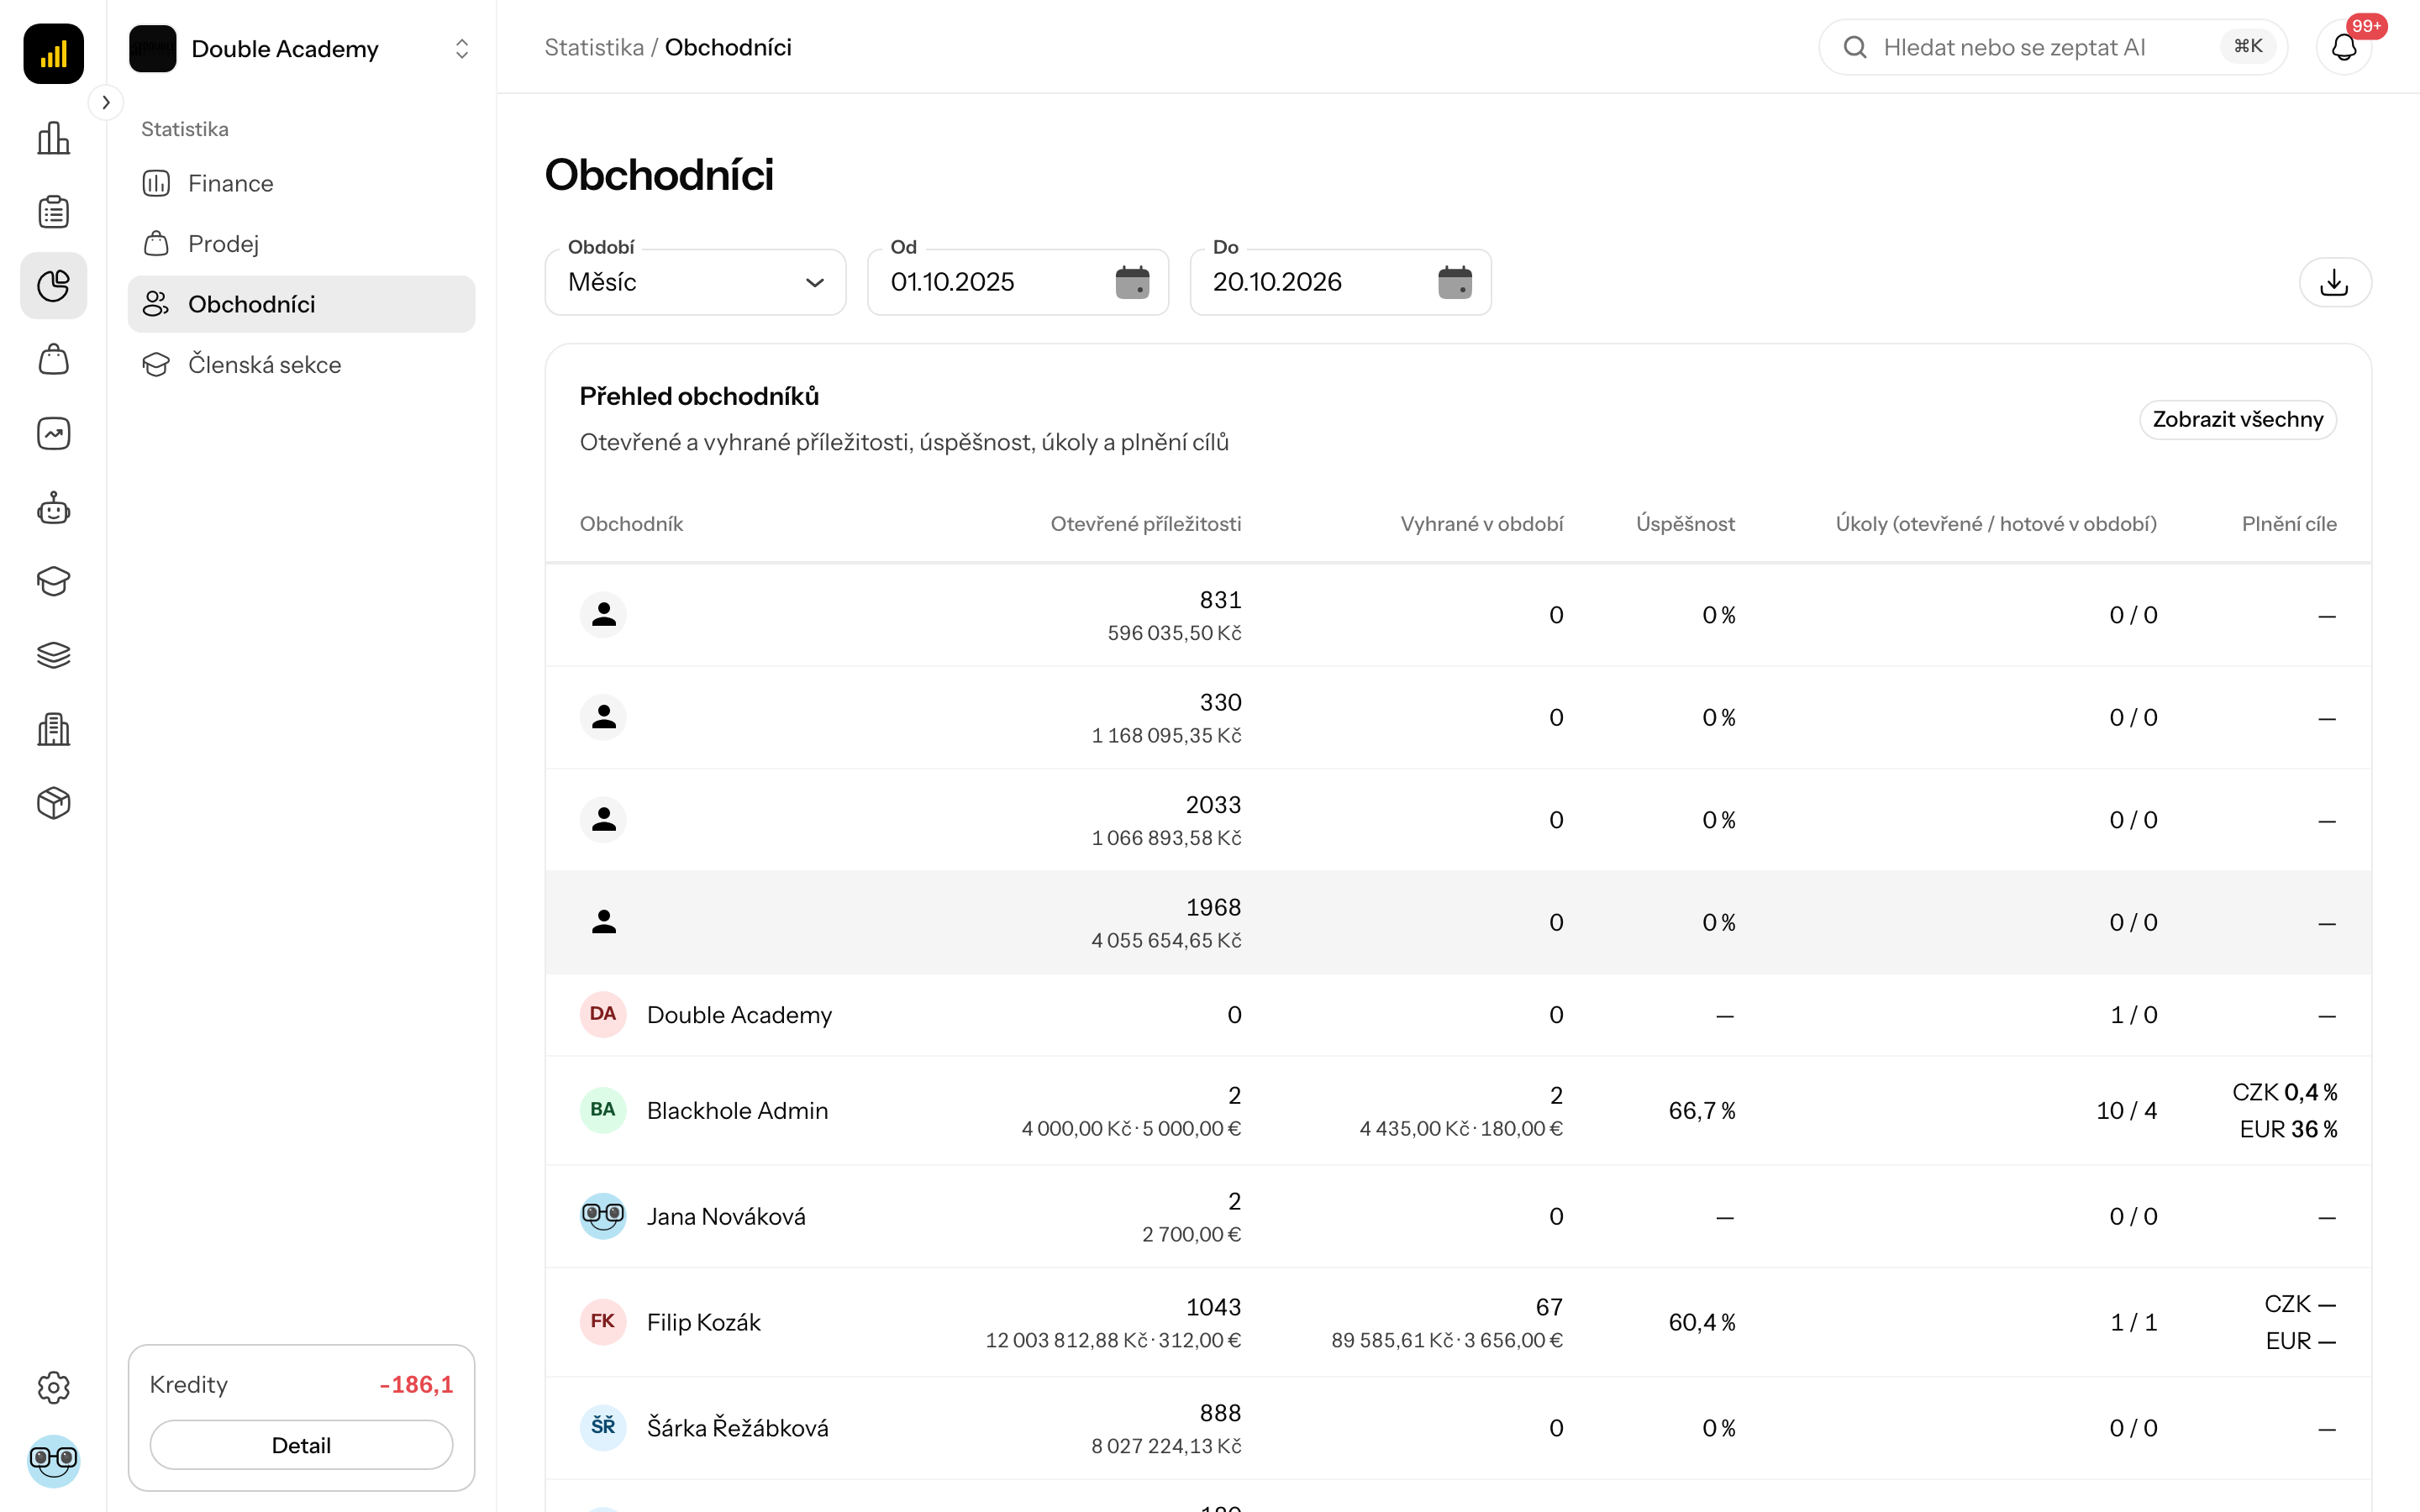Click the -186,1 credits value
The image size is (2420, 1512).
point(416,1384)
